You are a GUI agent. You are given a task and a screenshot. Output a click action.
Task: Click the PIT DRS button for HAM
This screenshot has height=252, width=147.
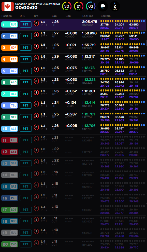(26, 94)
